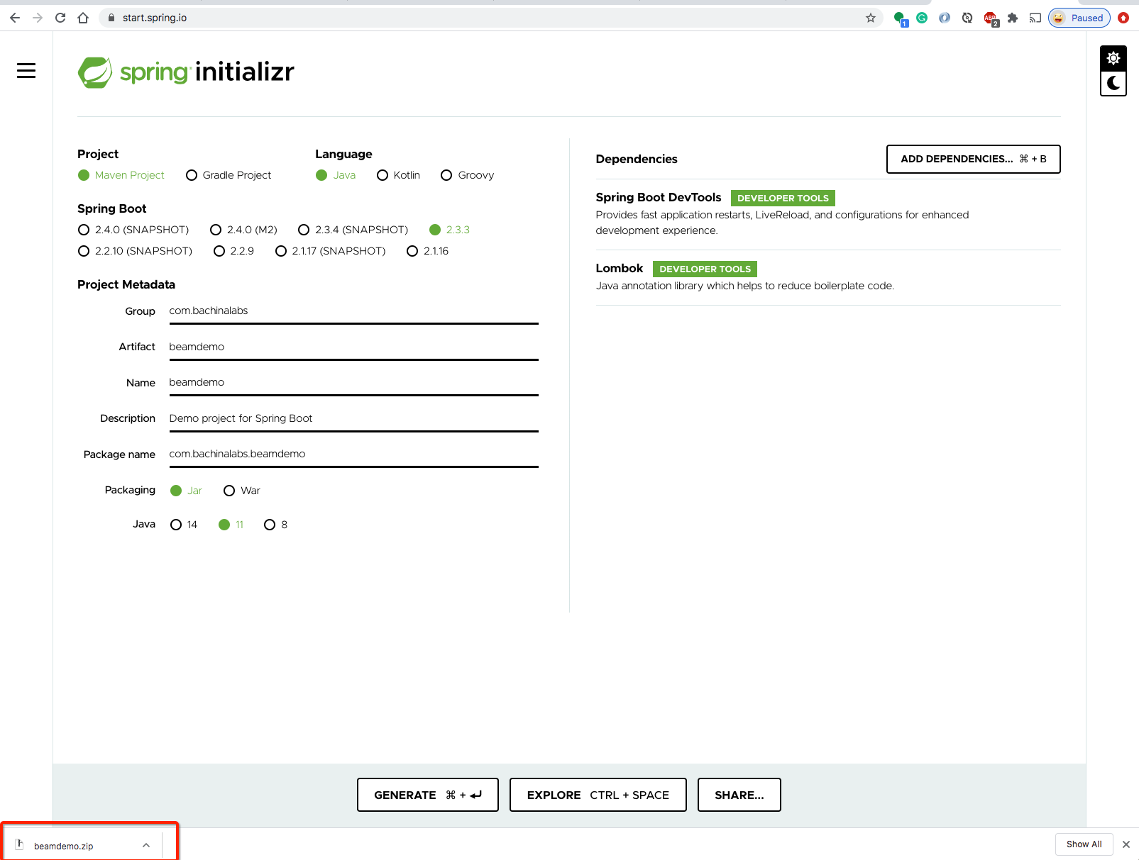Click the Generate button
The height and width of the screenshot is (860, 1139).
coord(428,795)
